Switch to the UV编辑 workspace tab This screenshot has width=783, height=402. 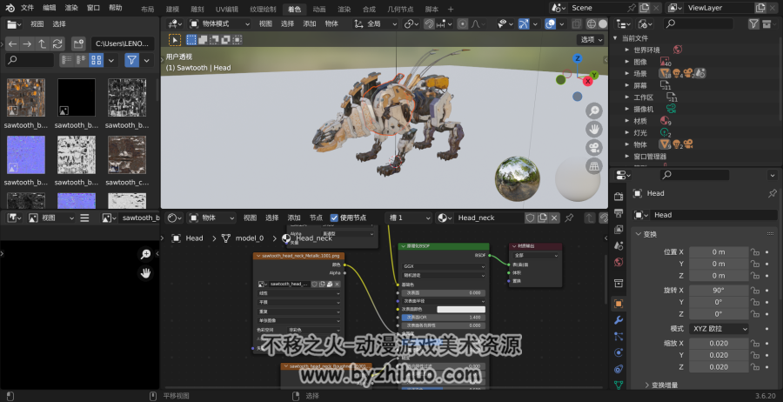coord(227,9)
